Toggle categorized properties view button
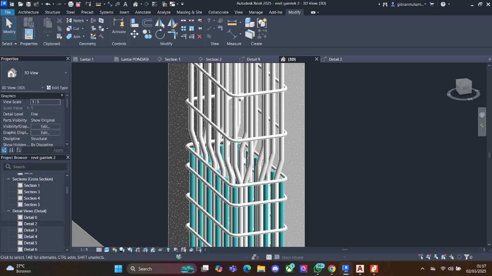 pos(4,150)
